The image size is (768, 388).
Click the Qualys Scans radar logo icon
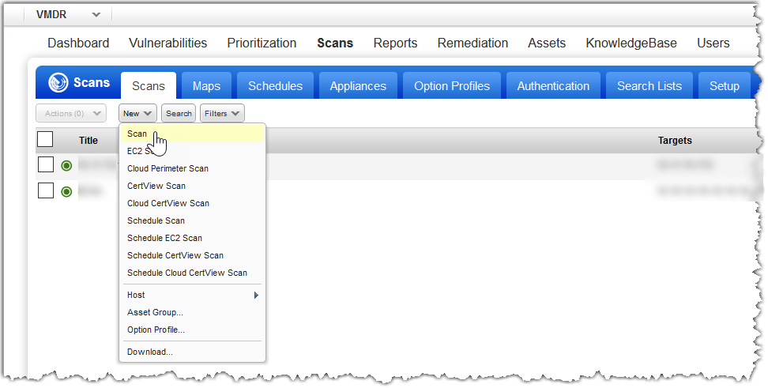point(58,82)
